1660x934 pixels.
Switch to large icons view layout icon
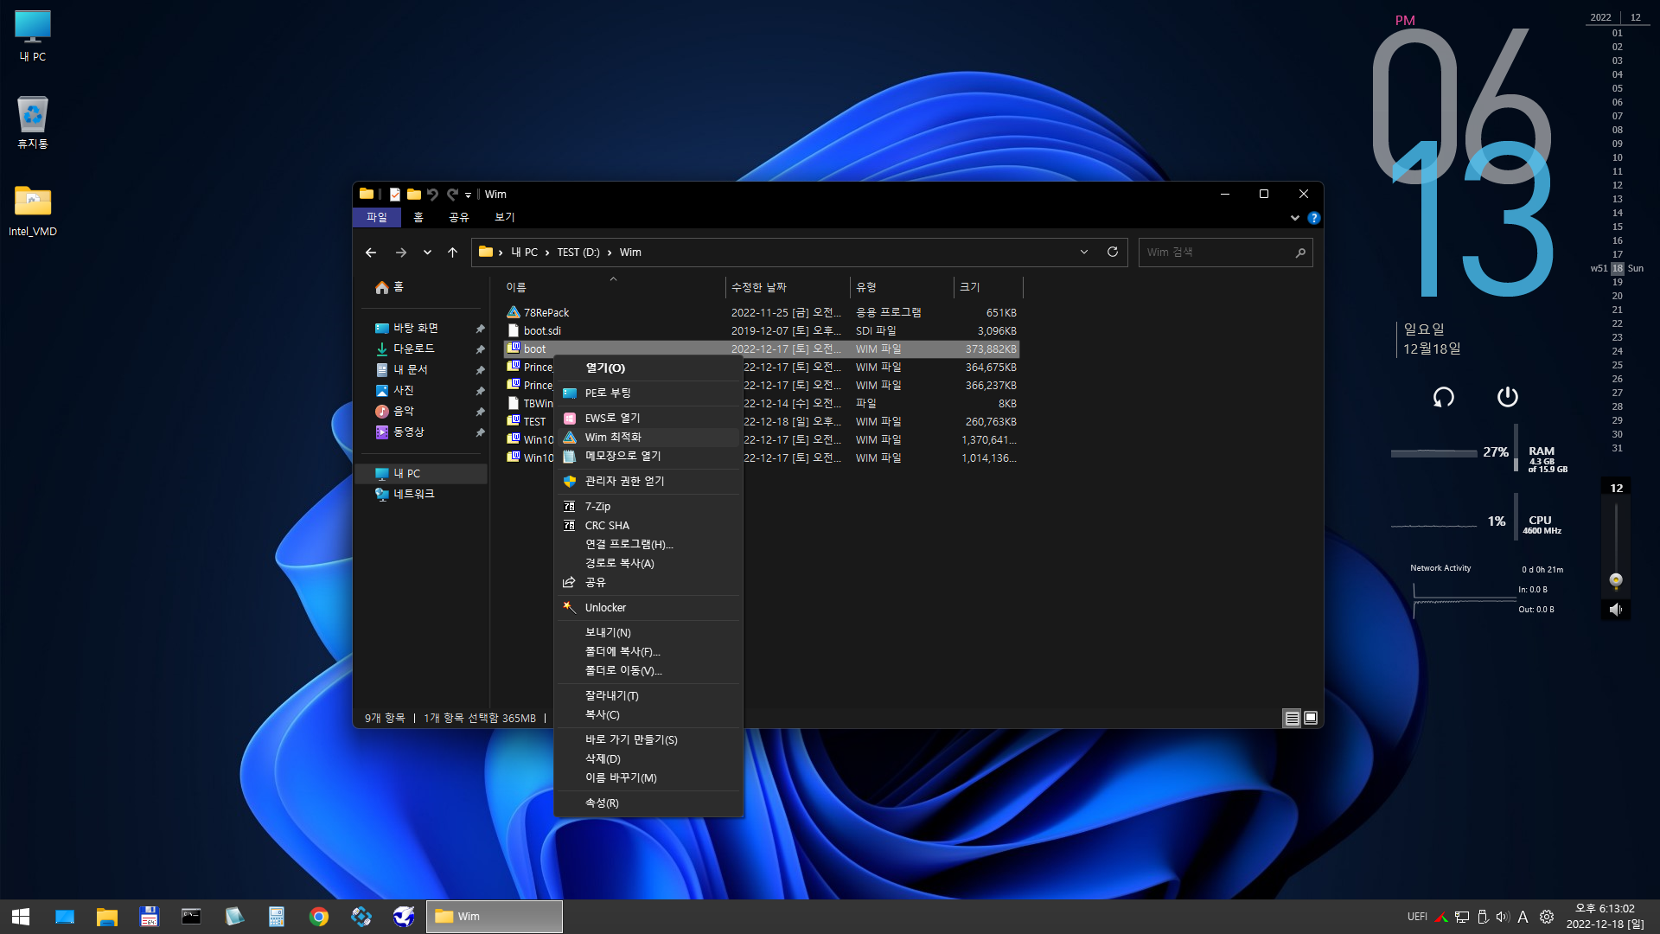pos(1311,718)
